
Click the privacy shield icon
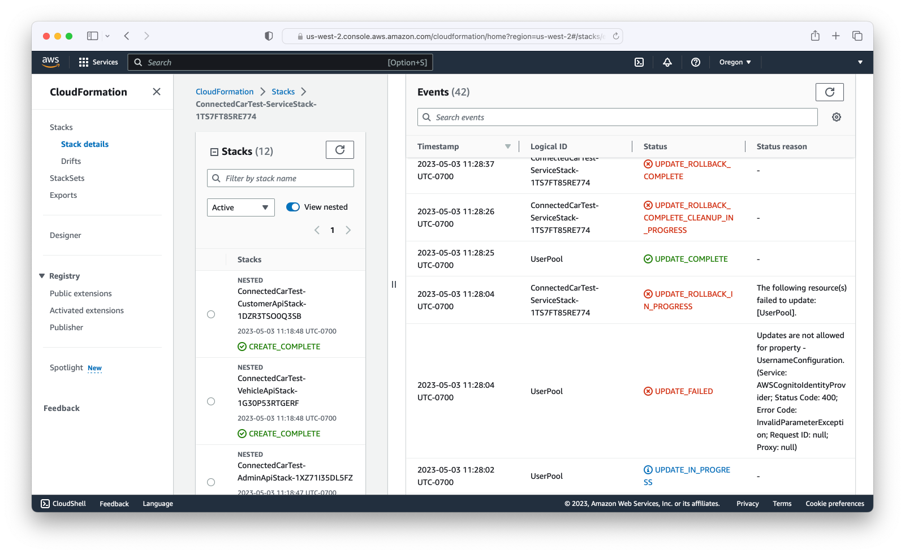coord(269,36)
